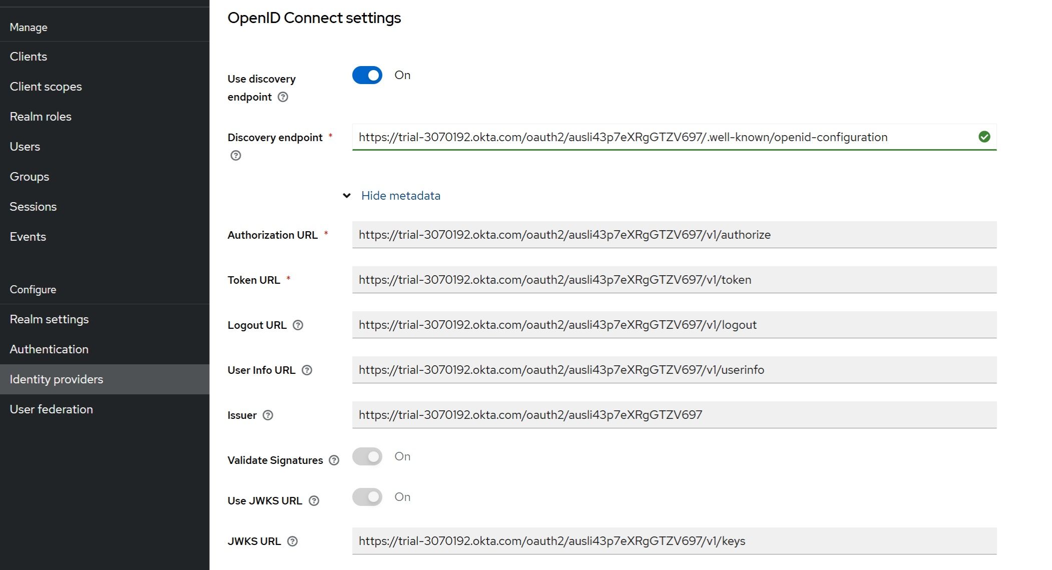Image resolution: width=1052 pixels, height=570 pixels.
Task: Open User federation page
Action: point(52,409)
